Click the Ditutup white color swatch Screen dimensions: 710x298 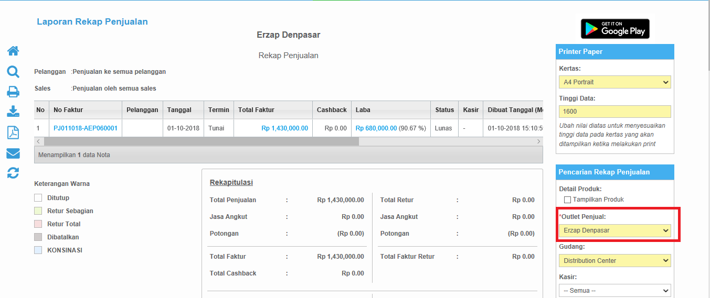(38, 198)
